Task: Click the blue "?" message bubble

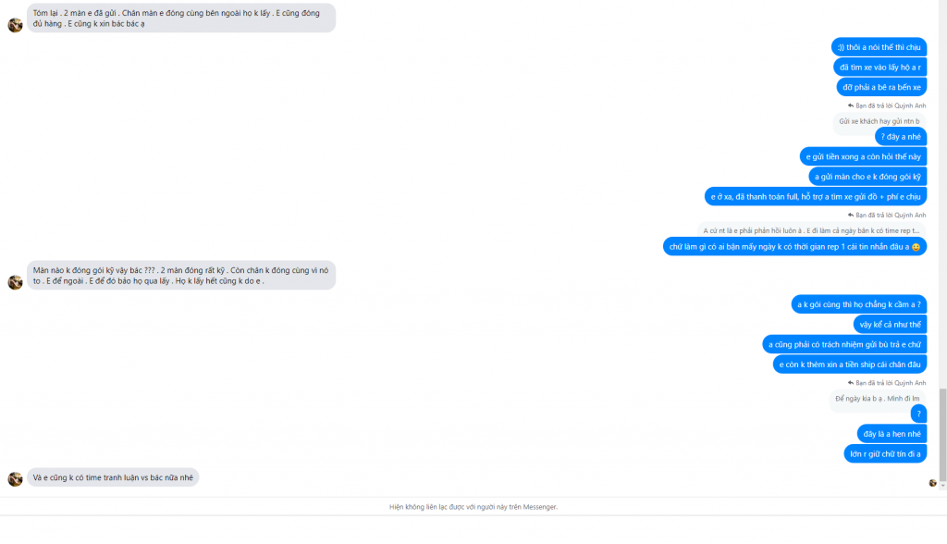Action: [x=918, y=414]
